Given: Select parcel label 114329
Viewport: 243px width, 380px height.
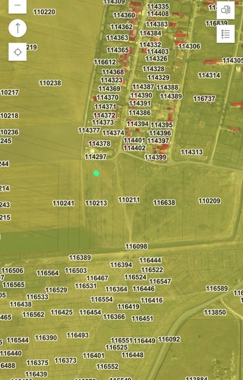Looking at the screenshot, I should point(159,78).
